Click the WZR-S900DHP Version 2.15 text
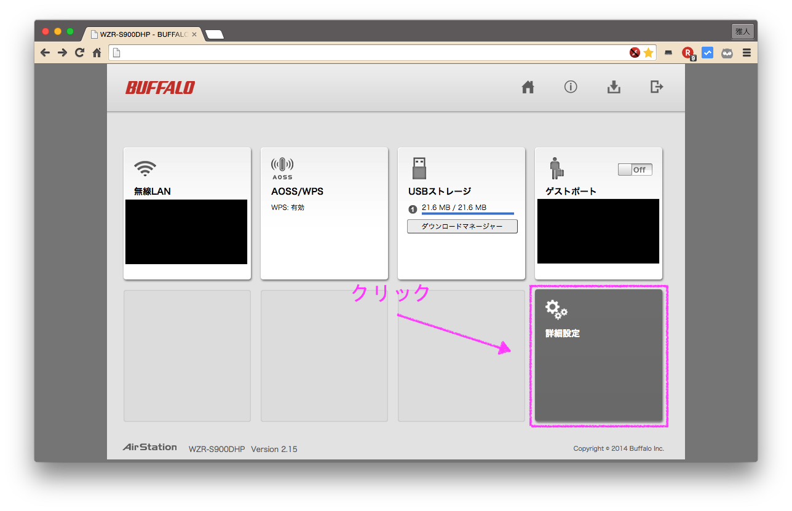Image resolution: width=792 pixels, height=511 pixels. coord(243,449)
